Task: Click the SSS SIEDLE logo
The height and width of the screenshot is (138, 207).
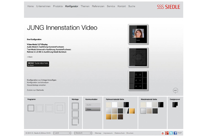Action: click(x=168, y=7)
